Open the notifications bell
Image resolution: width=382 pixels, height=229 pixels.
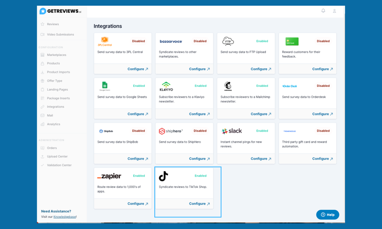click(x=323, y=10)
